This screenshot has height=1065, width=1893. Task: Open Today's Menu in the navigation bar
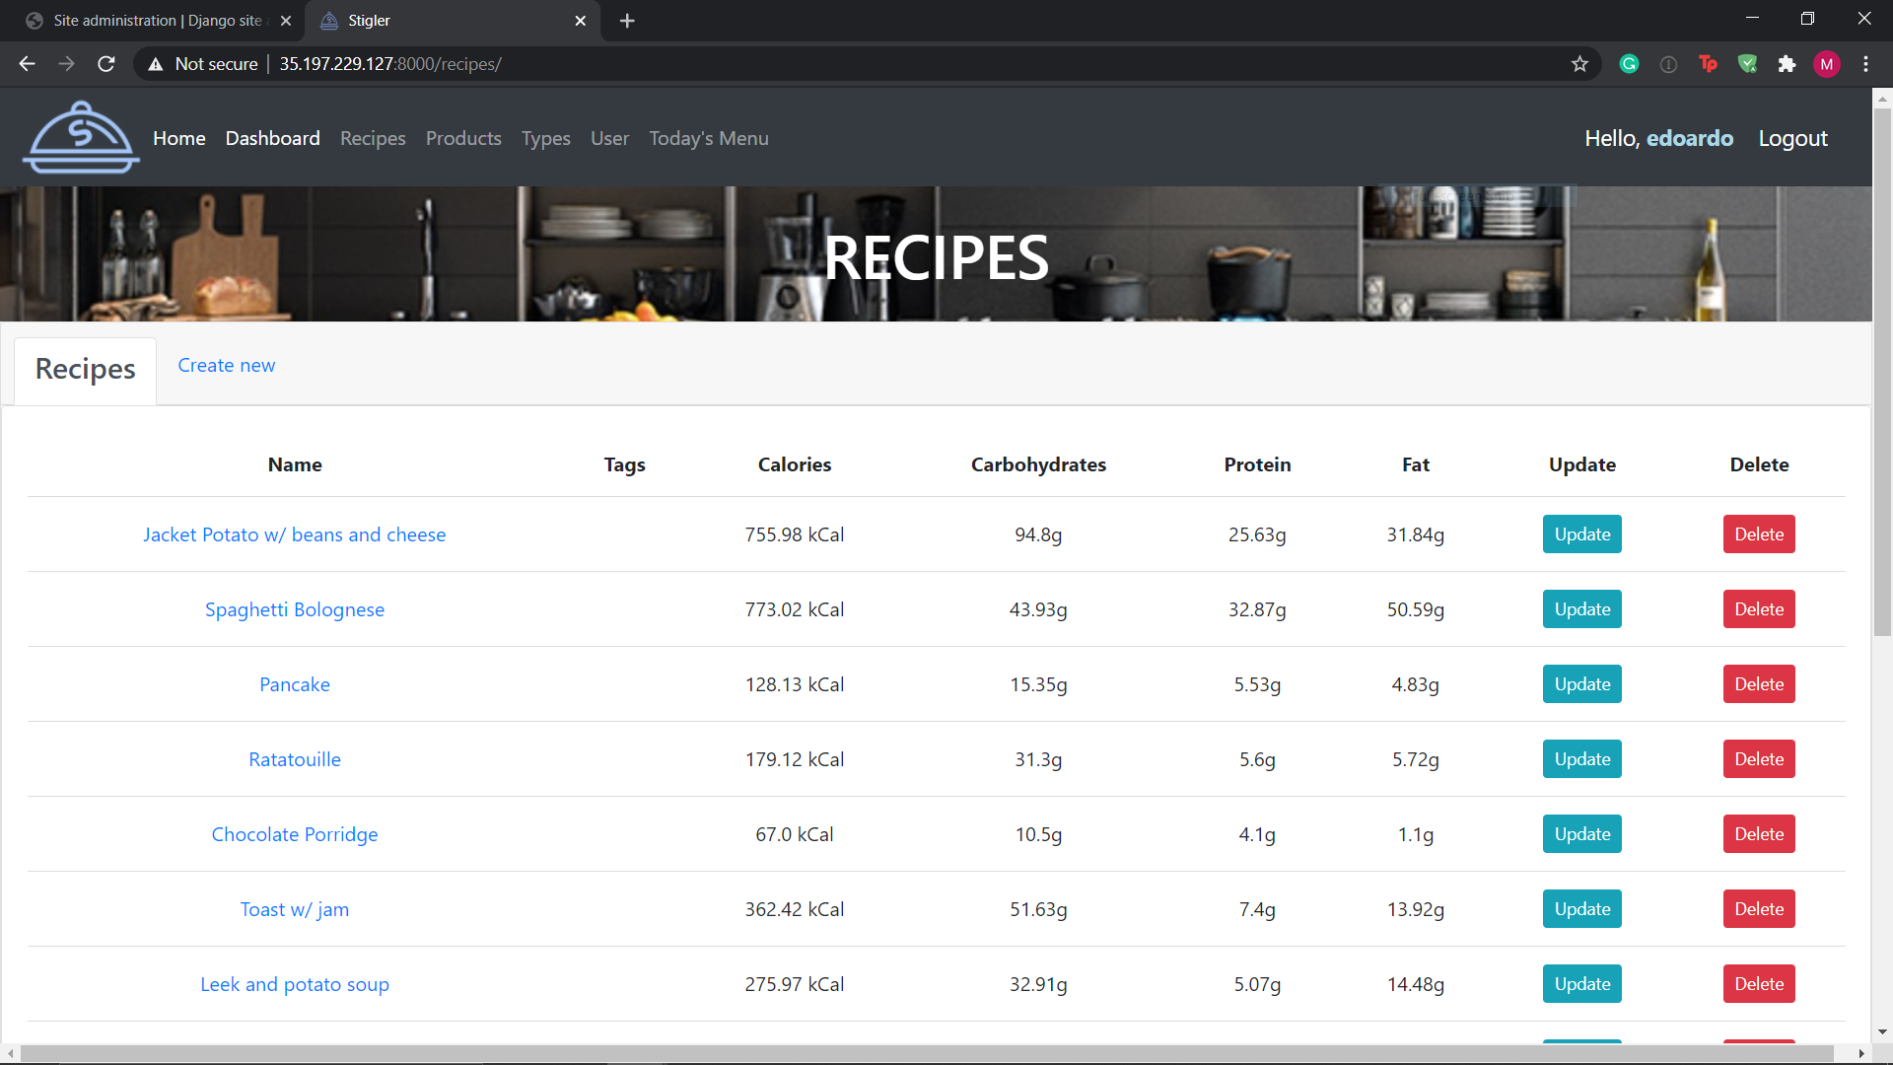(x=708, y=138)
